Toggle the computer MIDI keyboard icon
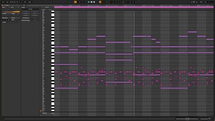Viewport: 215px width, 121px height. [194, 2]
